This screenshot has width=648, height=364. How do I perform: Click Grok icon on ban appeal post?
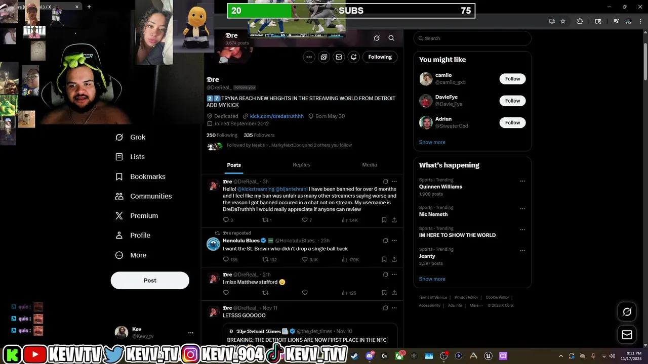[385, 181]
